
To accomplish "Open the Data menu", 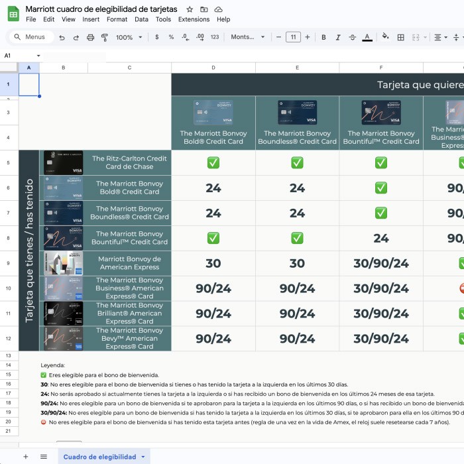I will pos(141,19).
